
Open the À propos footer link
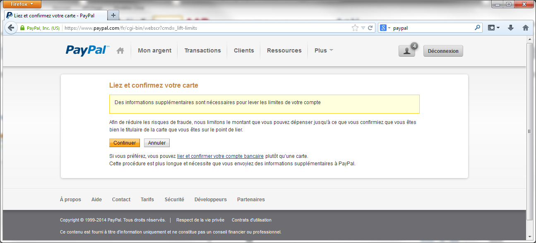point(70,200)
